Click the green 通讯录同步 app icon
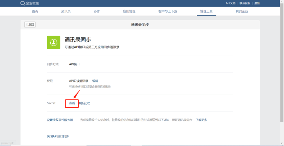The width and height of the screenshot is (284, 146). pos(54,42)
